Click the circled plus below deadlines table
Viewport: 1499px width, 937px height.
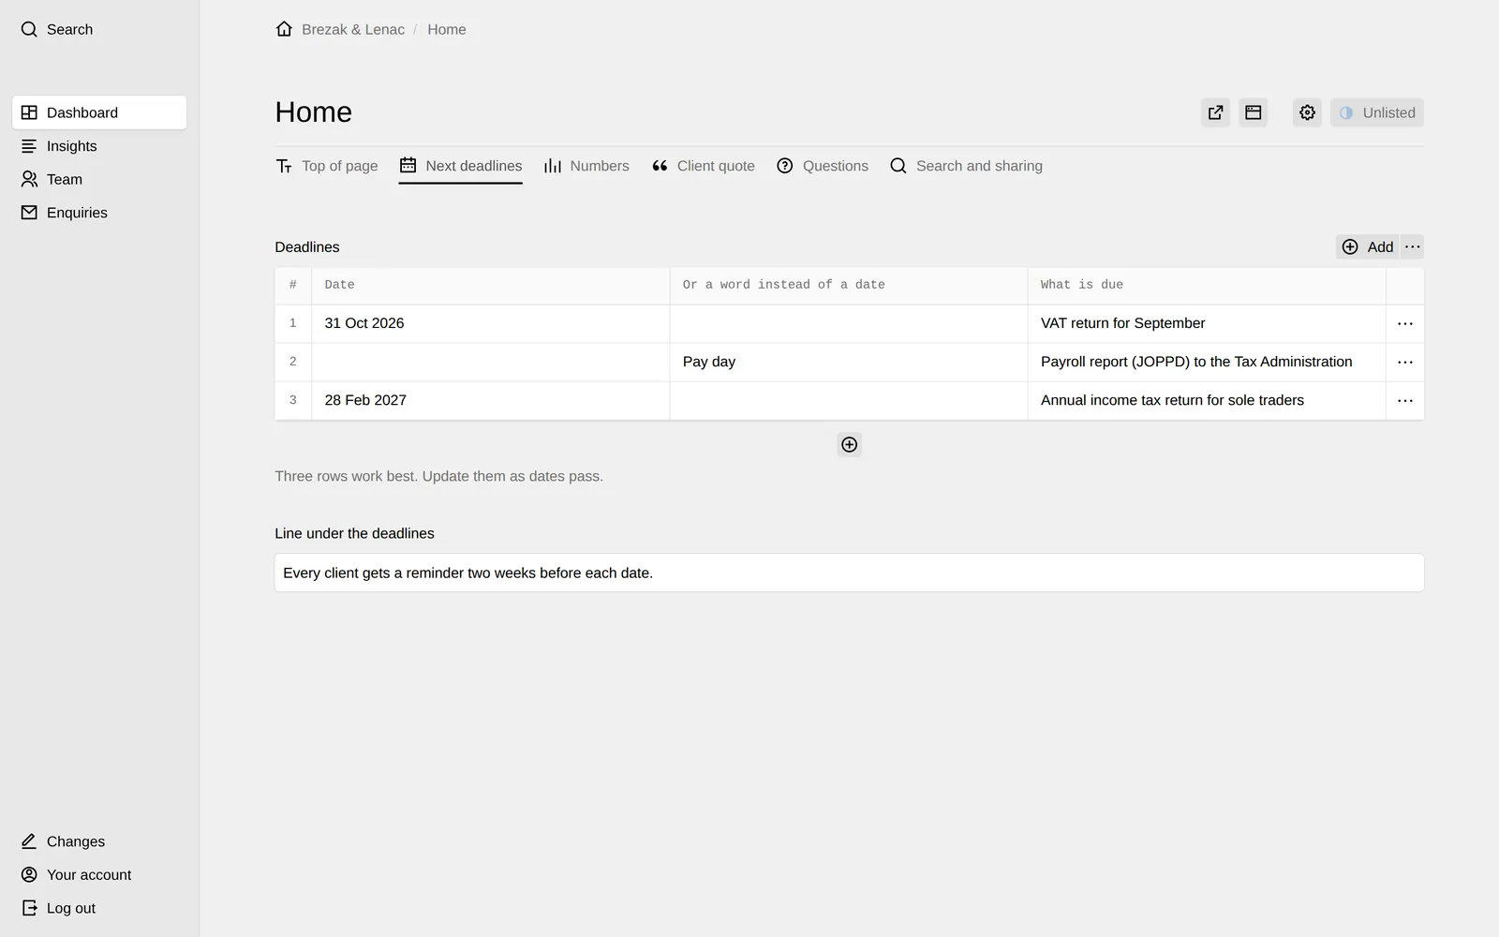[849, 445]
